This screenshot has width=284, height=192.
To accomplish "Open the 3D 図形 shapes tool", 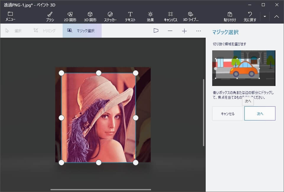I will 90,17.
